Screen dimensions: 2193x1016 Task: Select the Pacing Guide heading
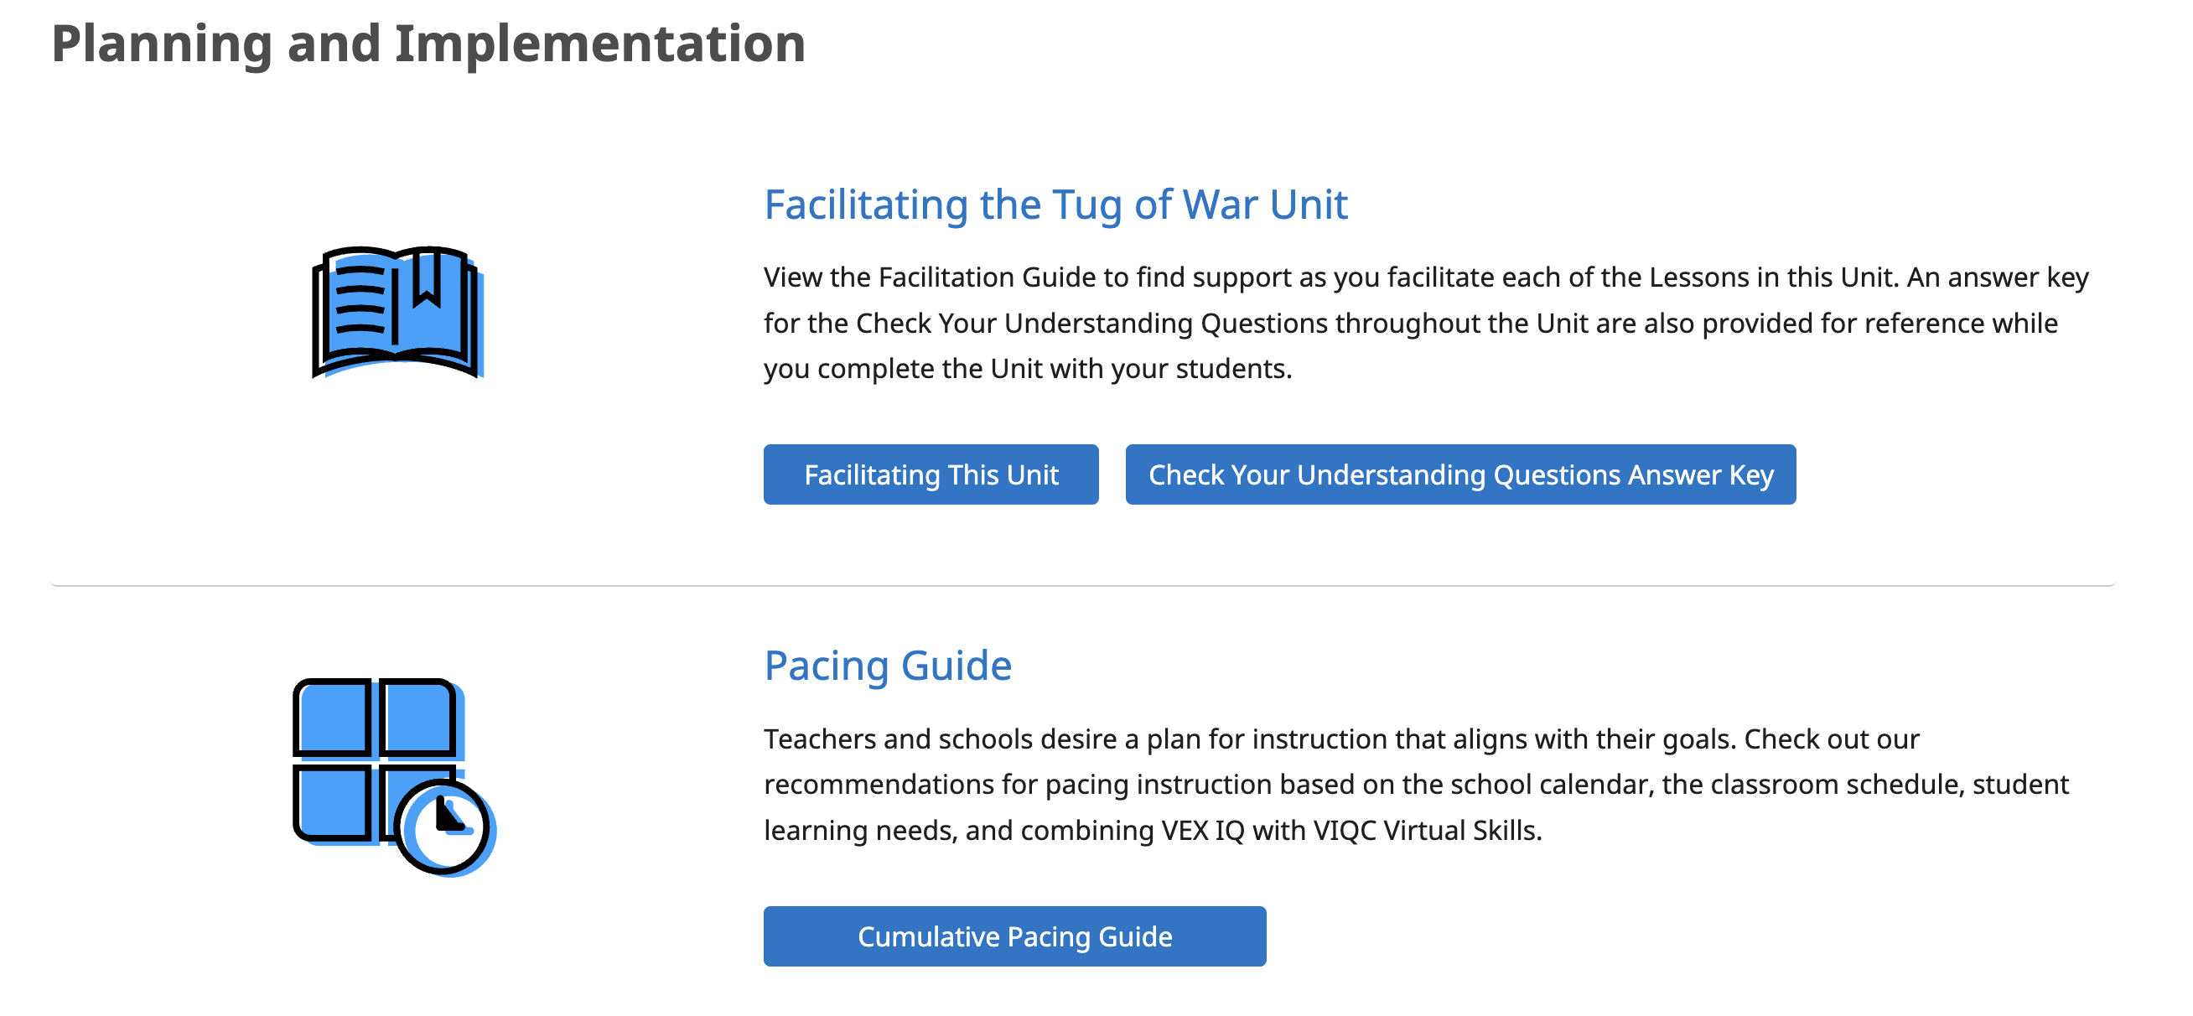(887, 666)
